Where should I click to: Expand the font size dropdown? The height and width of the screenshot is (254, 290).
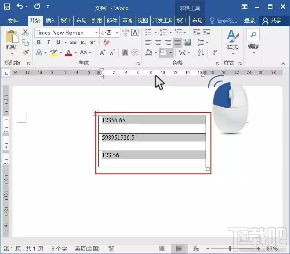click(117, 32)
